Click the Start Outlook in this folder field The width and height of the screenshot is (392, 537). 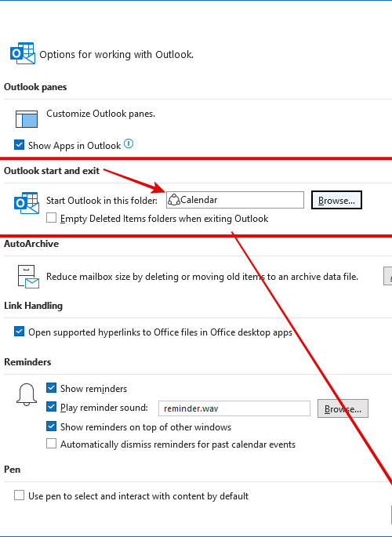[x=235, y=200]
